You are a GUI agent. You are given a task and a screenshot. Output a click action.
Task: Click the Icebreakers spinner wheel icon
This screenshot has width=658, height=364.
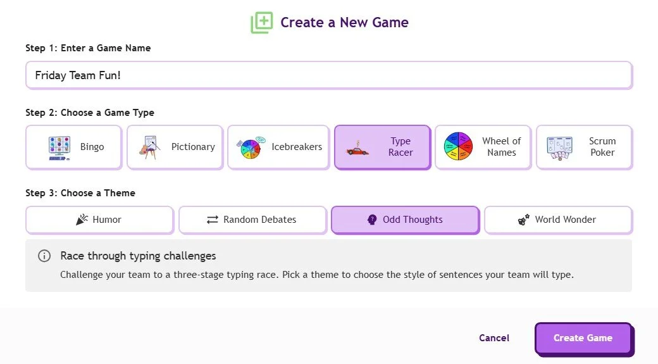coord(251,147)
